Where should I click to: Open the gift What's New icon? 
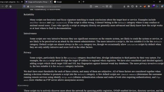coord(162,6)
